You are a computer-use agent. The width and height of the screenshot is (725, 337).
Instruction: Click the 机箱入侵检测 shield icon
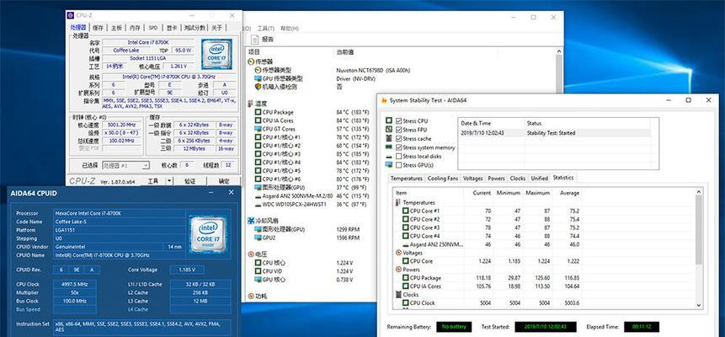258,87
